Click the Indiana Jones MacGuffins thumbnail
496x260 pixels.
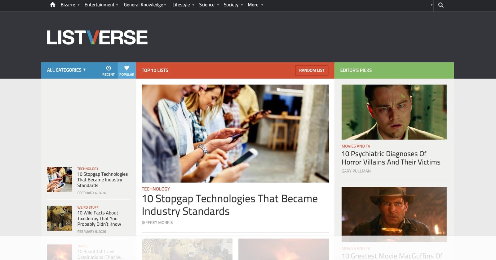pos(394,214)
